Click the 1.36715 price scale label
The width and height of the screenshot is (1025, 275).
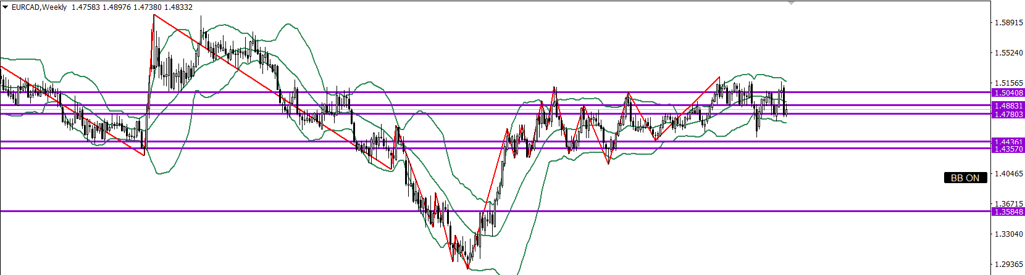[1008, 203]
